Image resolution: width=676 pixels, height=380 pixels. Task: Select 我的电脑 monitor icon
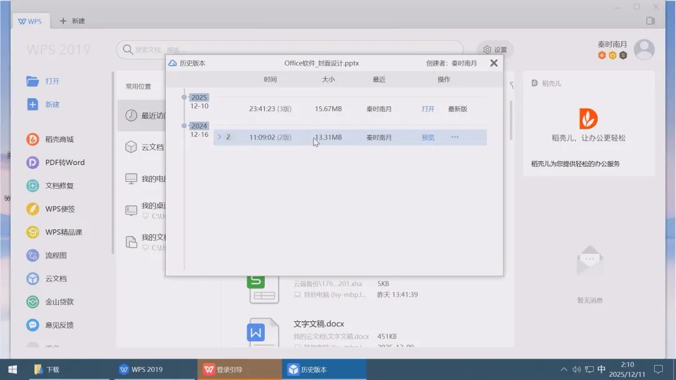pos(131,179)
